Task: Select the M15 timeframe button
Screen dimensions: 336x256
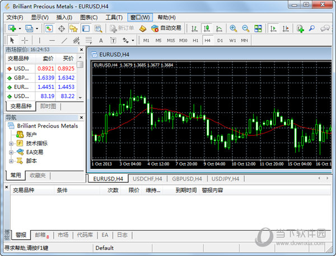Action: pyautogui.click(x=170, y=40)
